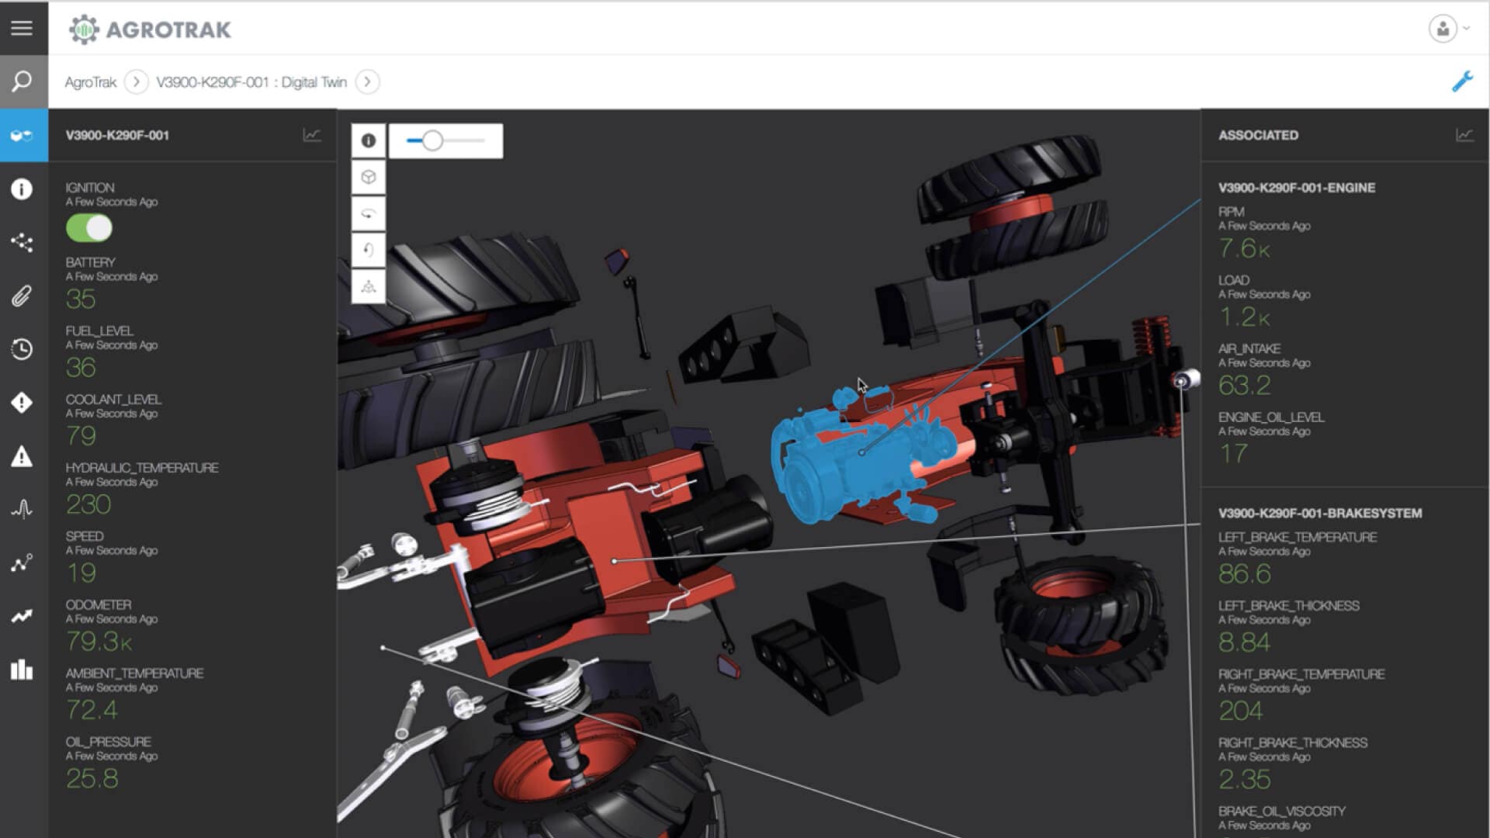Open the chart icon in ASSOCIATED panel header
This screenshot has width=1490, height=838.
pos(1464,135)
